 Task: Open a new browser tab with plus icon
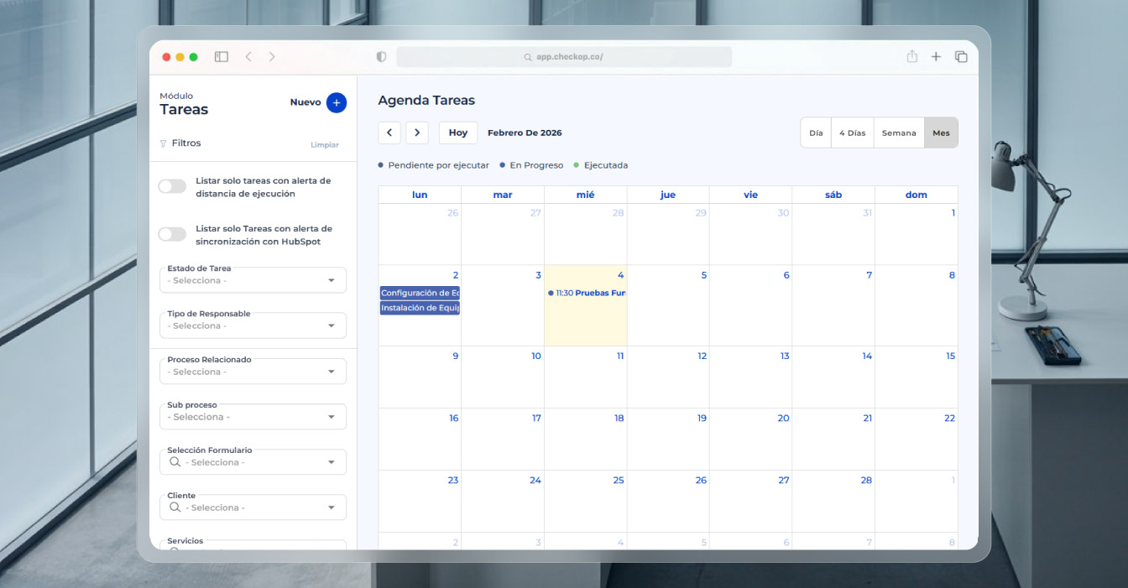[x=936, y=57]
